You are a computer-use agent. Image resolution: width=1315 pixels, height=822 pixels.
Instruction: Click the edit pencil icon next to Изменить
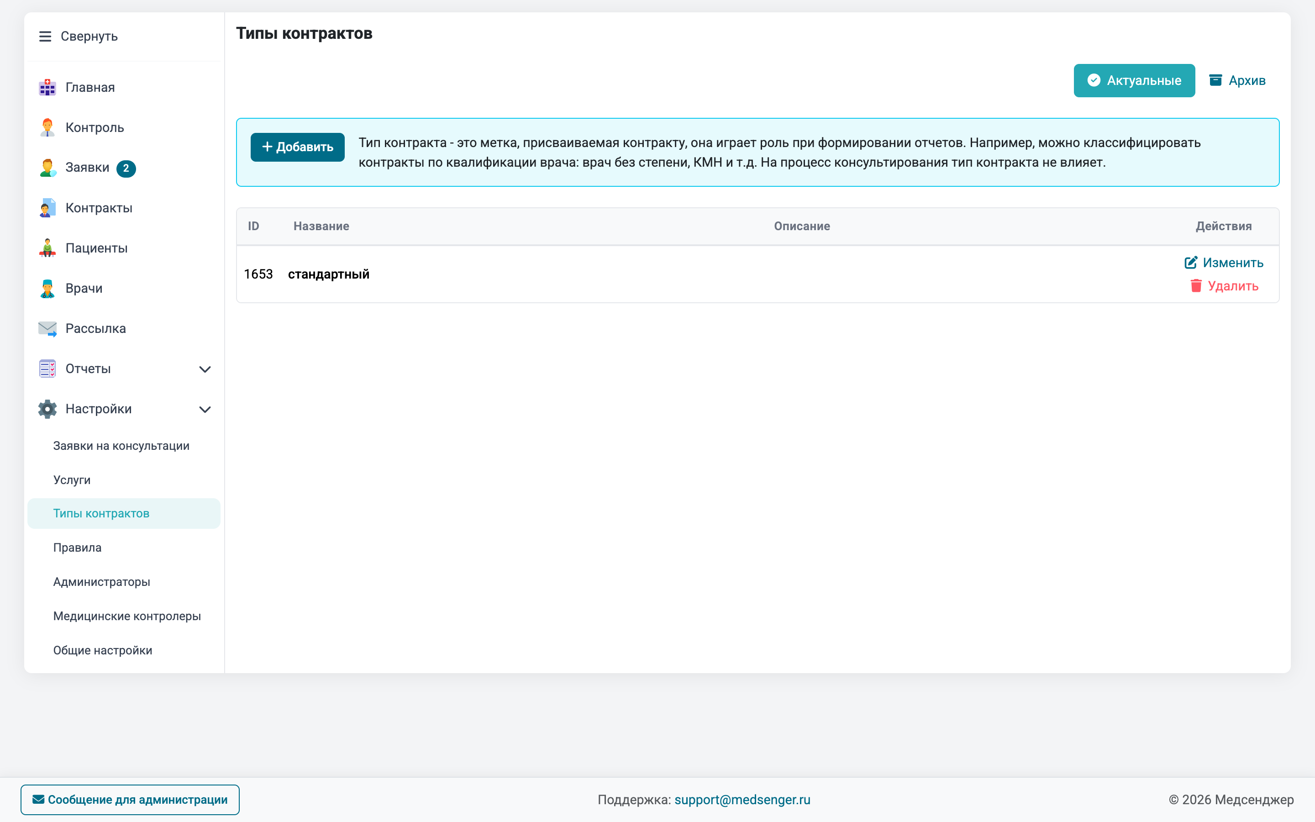[x=1190, y=263]
